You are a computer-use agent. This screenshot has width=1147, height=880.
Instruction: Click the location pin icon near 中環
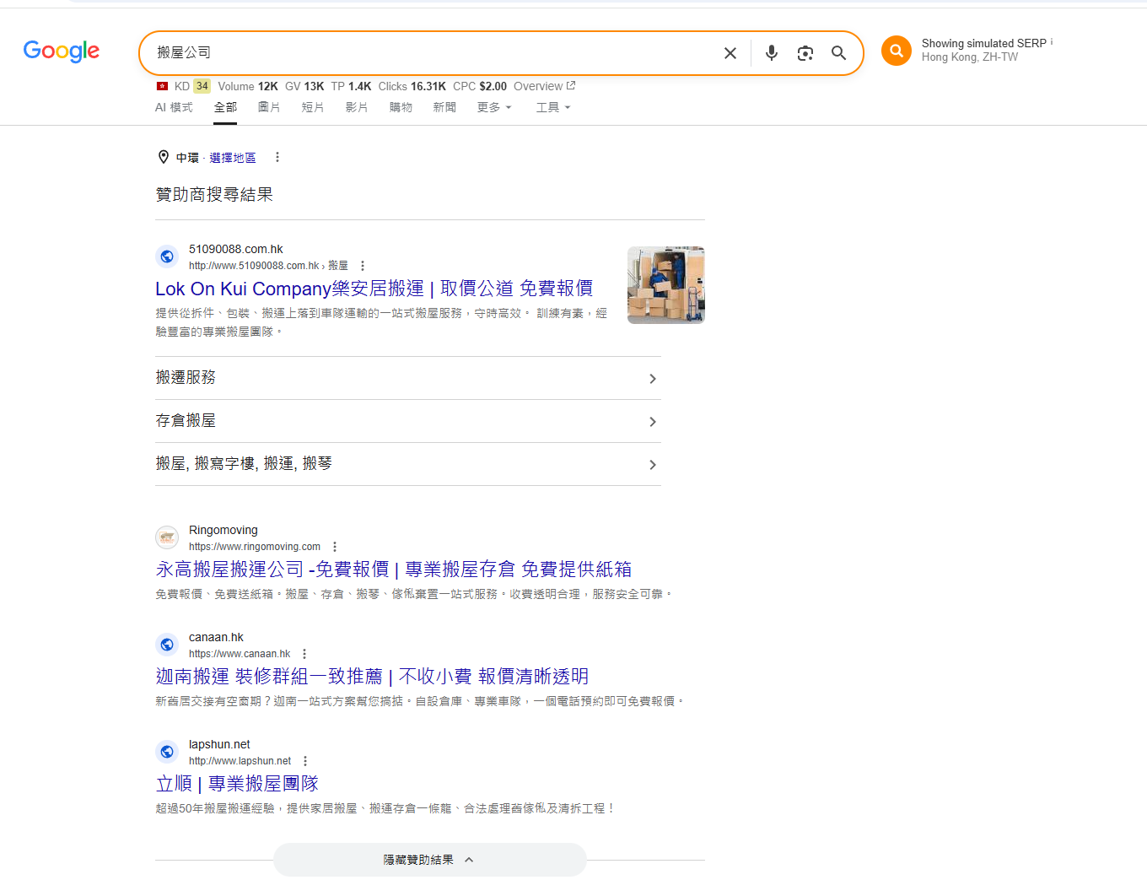tap(164, 157)
